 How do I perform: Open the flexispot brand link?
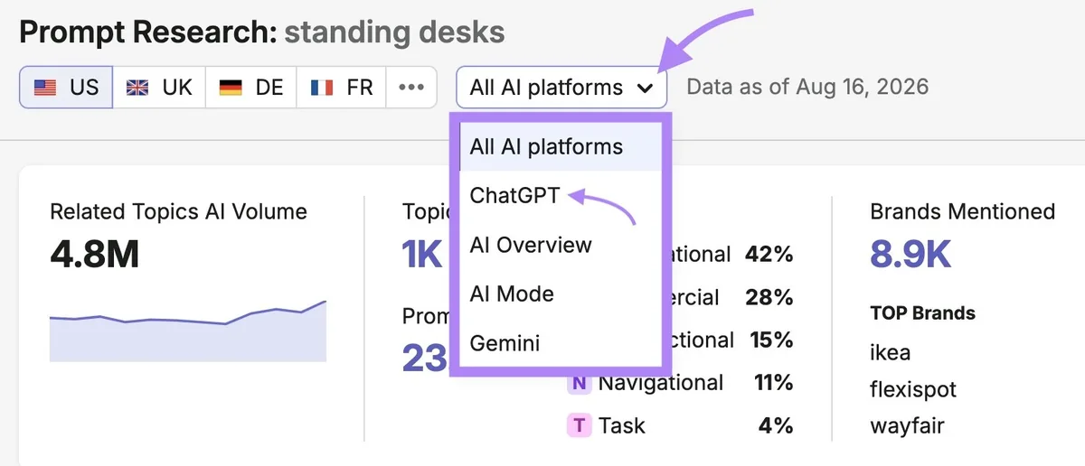pos(913,390)
